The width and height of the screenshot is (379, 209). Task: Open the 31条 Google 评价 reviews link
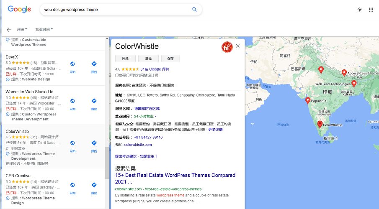[155, 69]
